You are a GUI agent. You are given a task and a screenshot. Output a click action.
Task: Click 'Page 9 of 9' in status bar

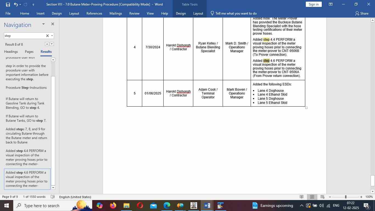point(10,197)
